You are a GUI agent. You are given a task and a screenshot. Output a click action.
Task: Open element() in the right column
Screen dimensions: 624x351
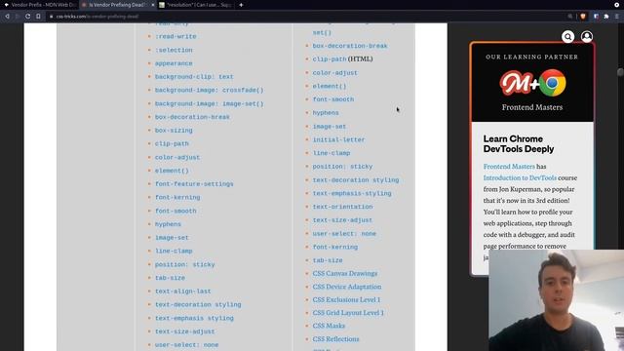[x=330, y=86]
